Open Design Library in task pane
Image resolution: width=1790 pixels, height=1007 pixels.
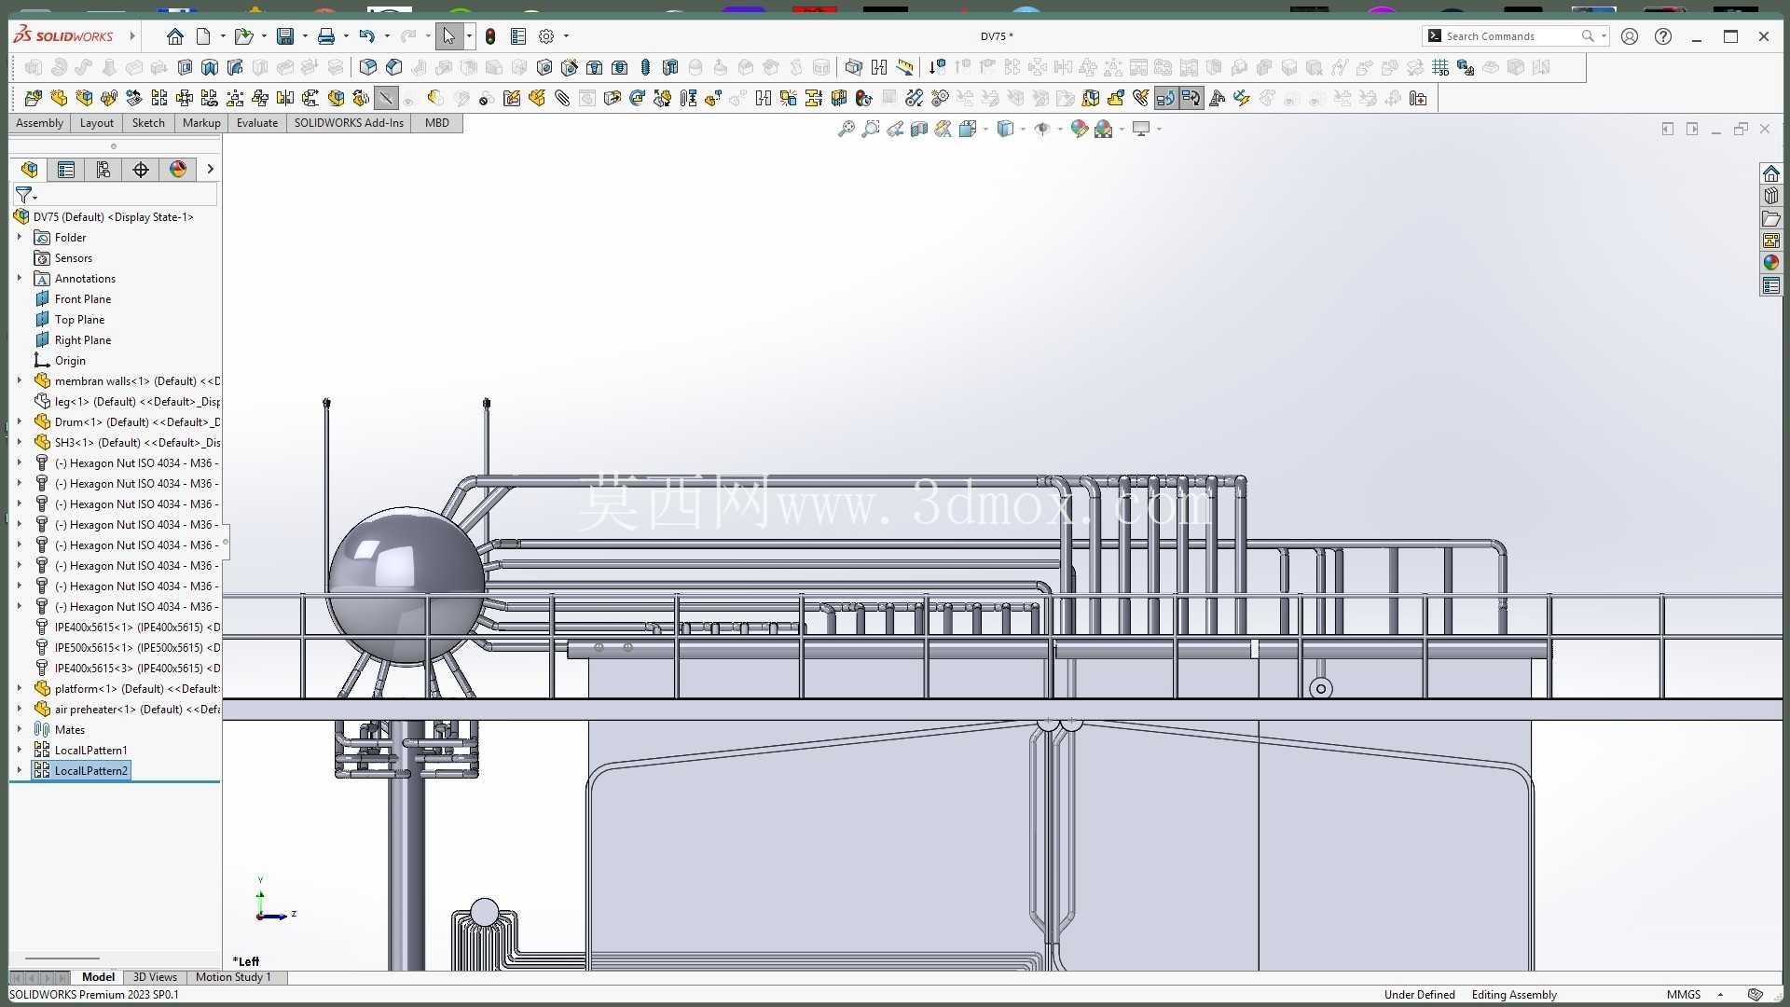tap(1770, 196)
